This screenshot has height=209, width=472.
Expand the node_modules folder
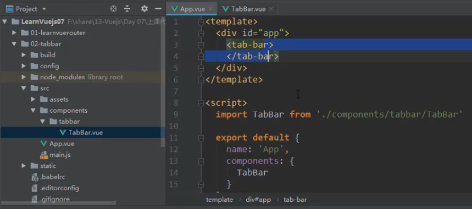pyautogui.click(x=24, y=77)
